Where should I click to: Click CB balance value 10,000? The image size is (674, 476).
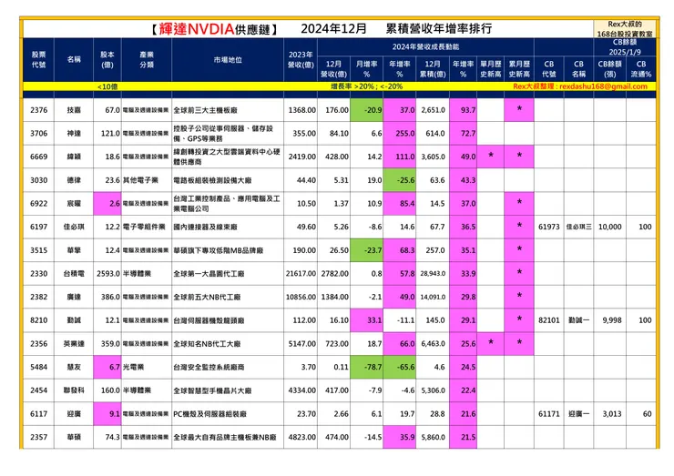click(609, 227)
